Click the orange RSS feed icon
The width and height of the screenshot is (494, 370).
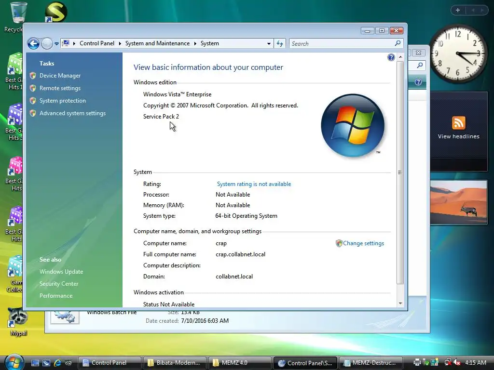tap(458, 123)
